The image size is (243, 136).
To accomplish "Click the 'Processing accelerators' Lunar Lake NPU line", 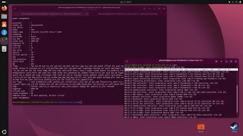I will tap(162, 81).
